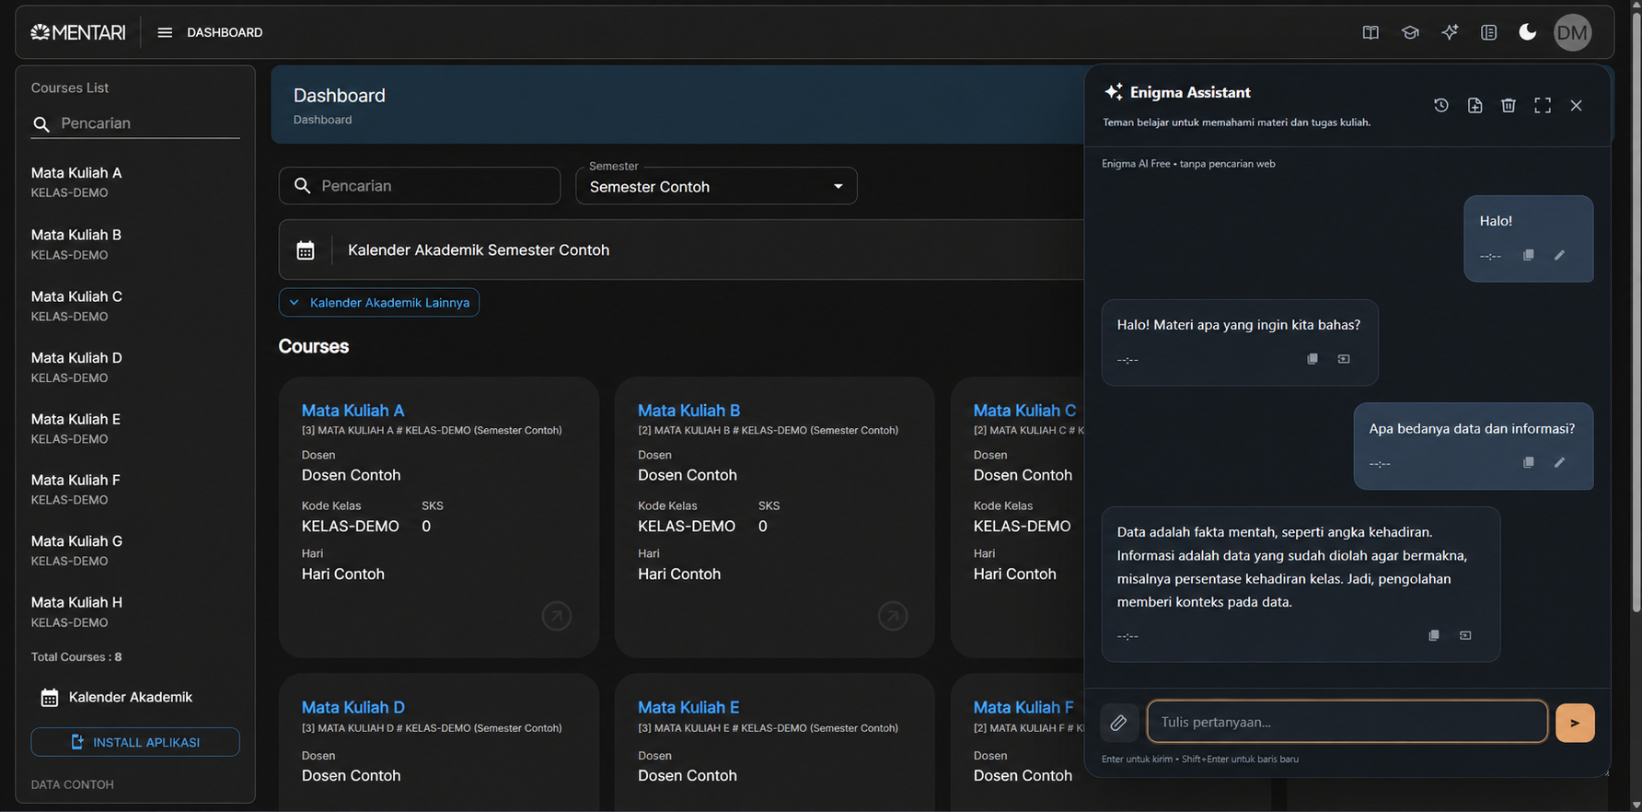
Task: Expand 'Kalender Akademik Lainnya'
Action: coord(379,302)
